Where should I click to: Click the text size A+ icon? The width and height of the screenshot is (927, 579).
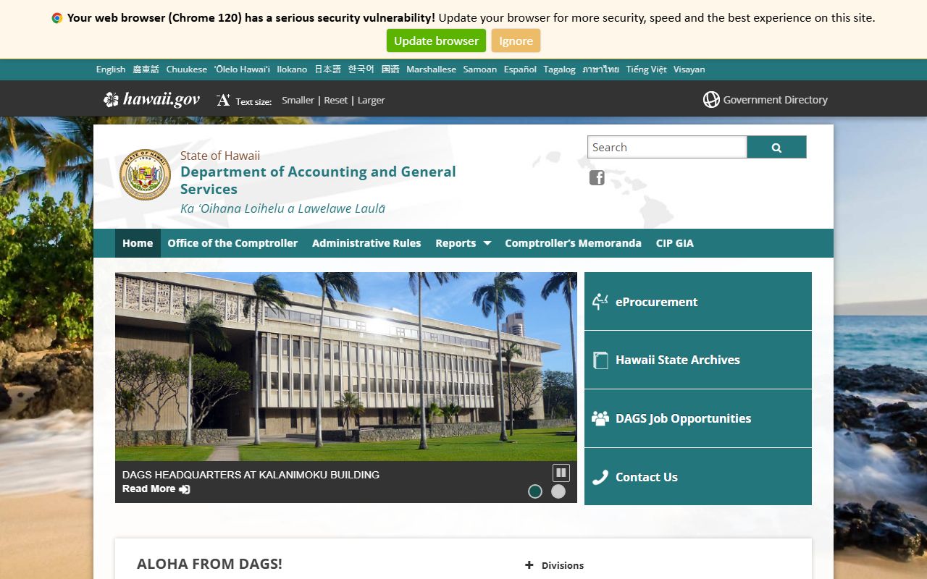223,100
